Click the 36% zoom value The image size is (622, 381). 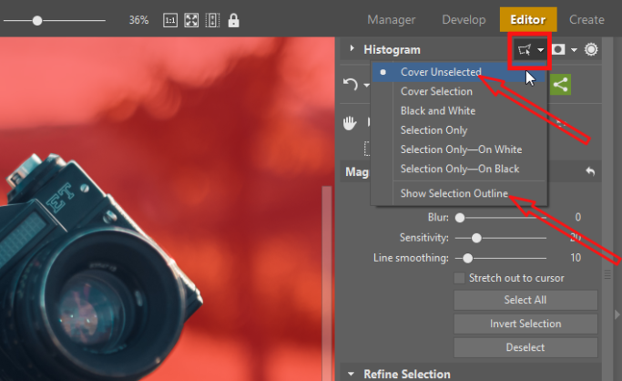click(x=138, y=20)
